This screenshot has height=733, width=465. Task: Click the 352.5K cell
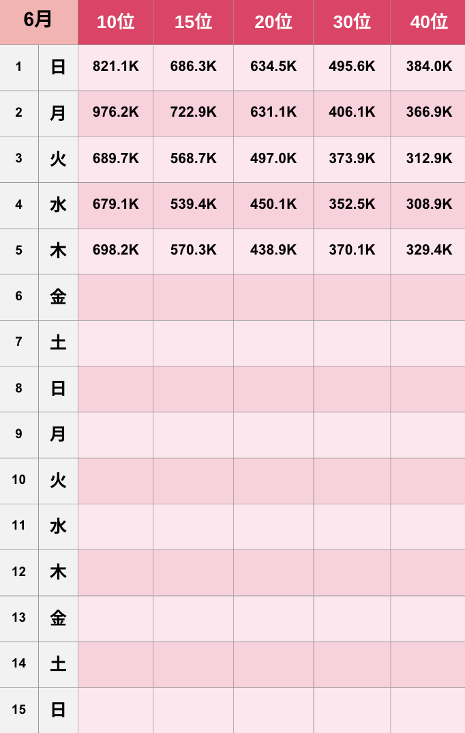[x=352, y=205]
